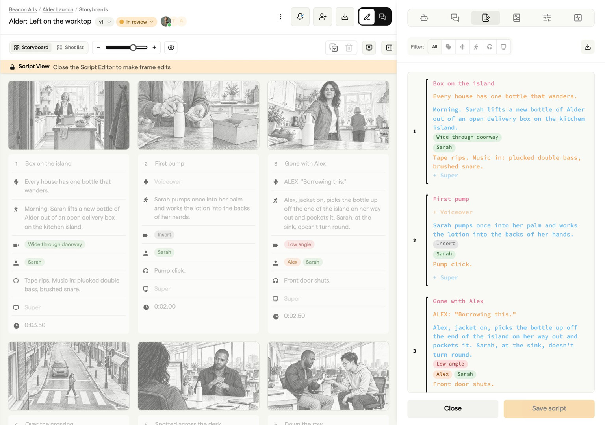This screenshot has width=605, height=425.
Task: Close the script editor with Close
Action: pyautogui.click(x=453, y=408)
